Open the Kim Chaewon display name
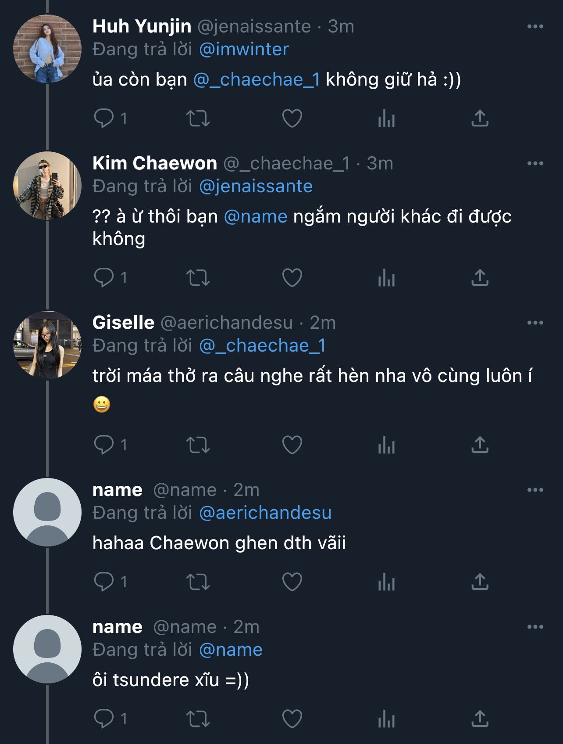 155,164
